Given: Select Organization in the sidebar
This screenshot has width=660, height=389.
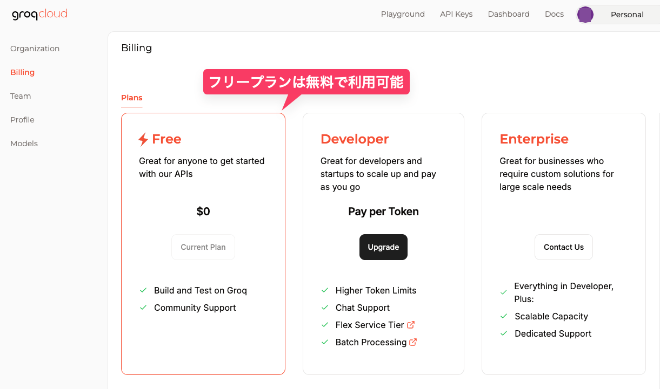Looking at the screenshot, I should pos(35,49).
